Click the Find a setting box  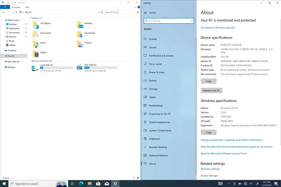[x=169, y=21]
